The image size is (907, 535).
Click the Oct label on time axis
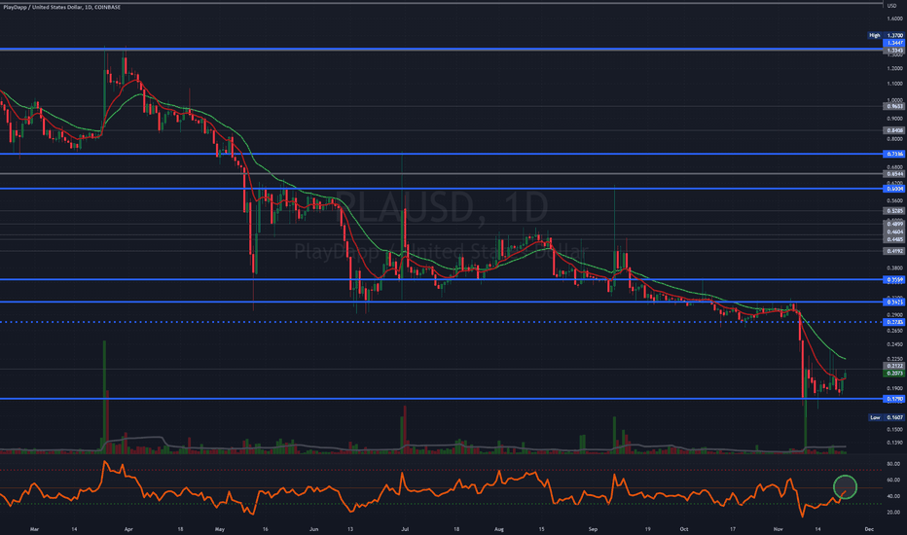pyautogui.click(x=684, y=528)
